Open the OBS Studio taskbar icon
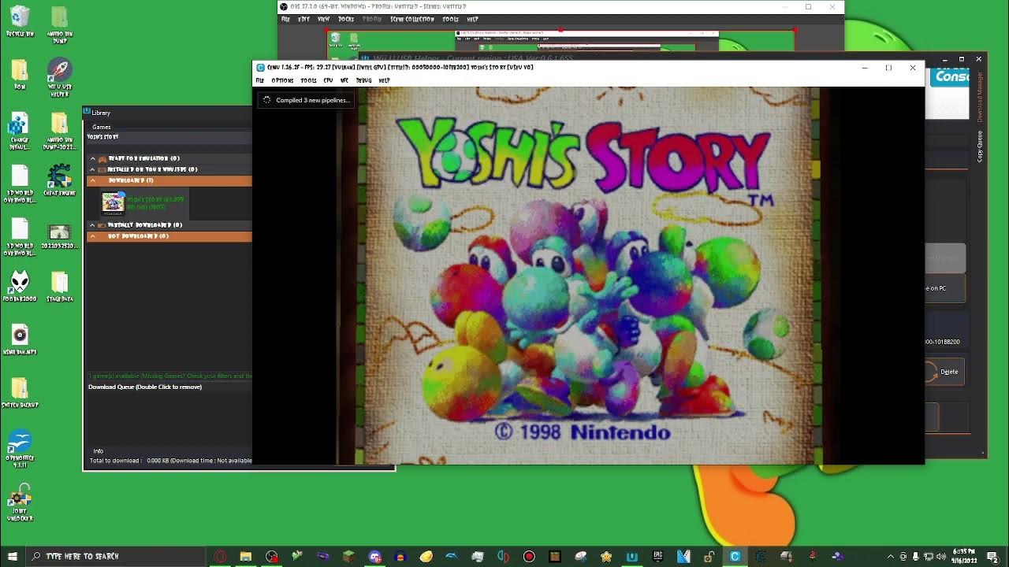Screen dimensions: 1009x567 point(272,556)
